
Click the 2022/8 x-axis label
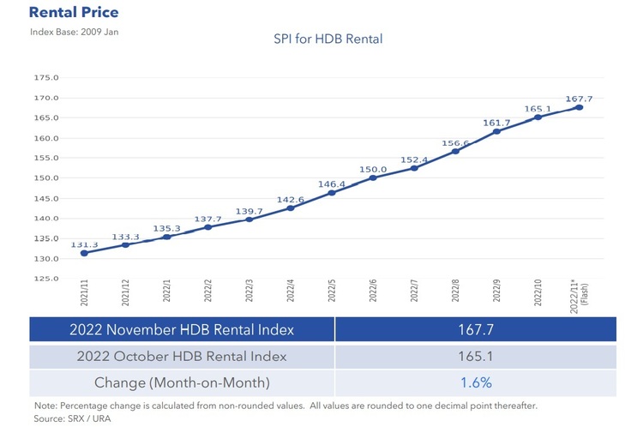[x=455, y=291]
